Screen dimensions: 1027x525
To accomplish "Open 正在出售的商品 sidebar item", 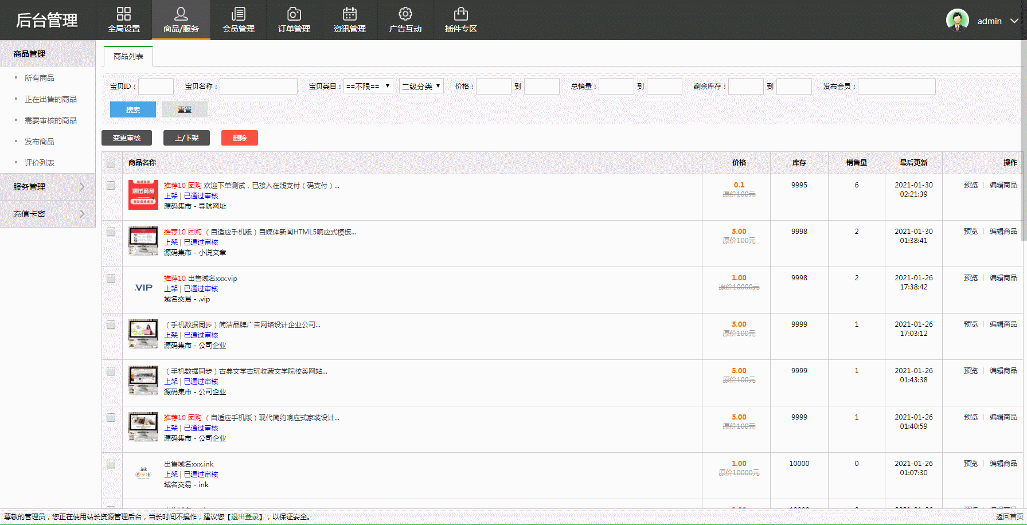I will (50, 99).
